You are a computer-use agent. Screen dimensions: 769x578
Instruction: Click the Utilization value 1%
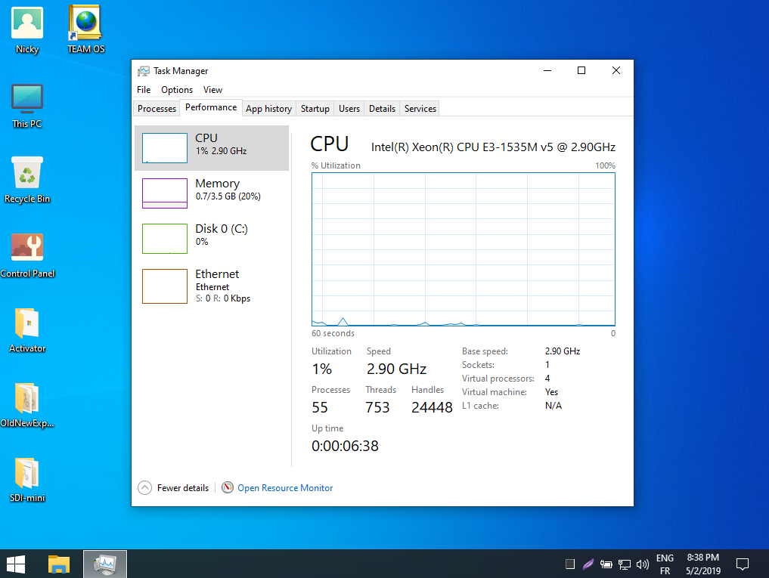pos(321,369)
